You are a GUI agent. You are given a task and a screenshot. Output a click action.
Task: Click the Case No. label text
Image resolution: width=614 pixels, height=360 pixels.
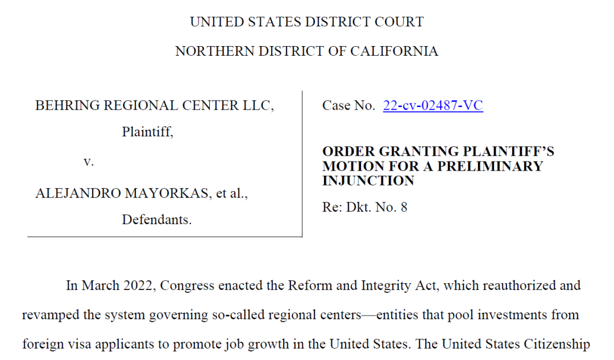[349, 105]
